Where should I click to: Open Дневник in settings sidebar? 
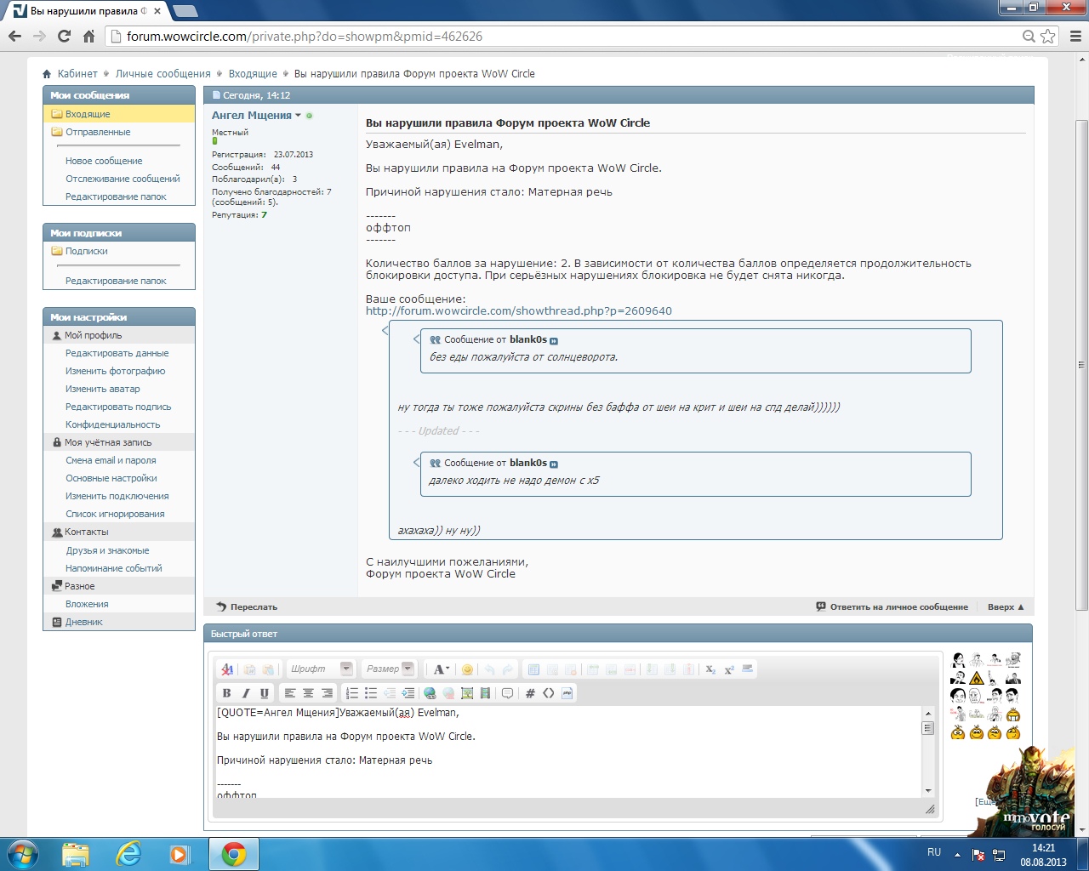point(83,622)
